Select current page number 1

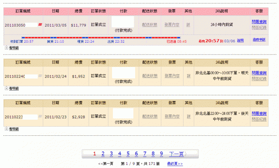tap(95, 154)
